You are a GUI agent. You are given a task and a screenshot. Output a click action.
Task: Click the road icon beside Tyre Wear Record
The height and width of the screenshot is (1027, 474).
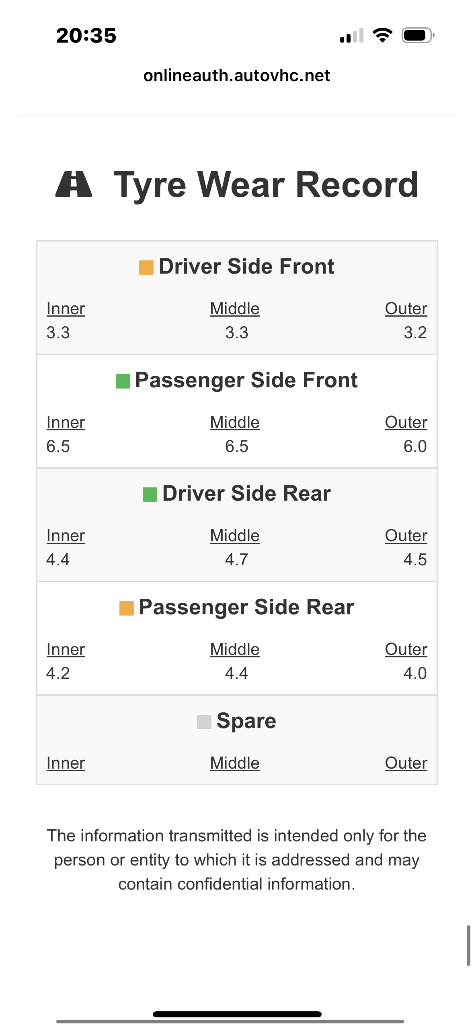tap(74, 184)
